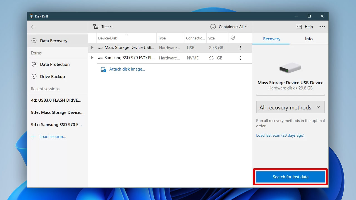Click the Help book icon
The image size is (356, 200).
click(299, 27)
